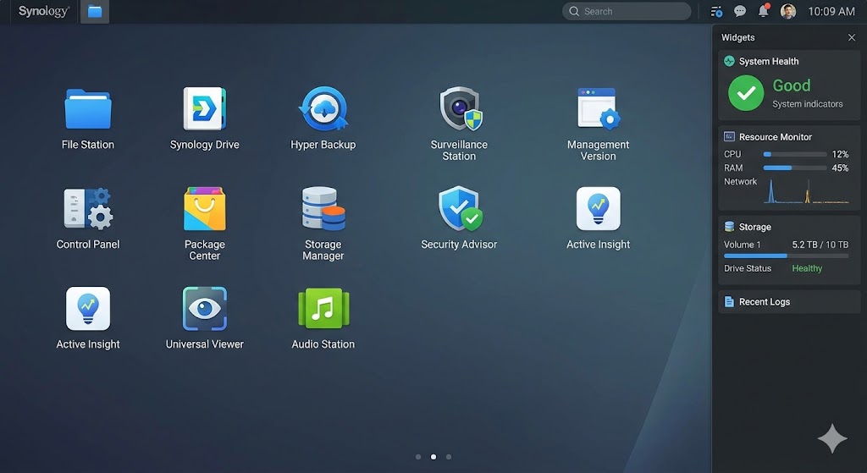Click the Resource Monitor widget icon
867x473 pixels.
click(729, 136)
